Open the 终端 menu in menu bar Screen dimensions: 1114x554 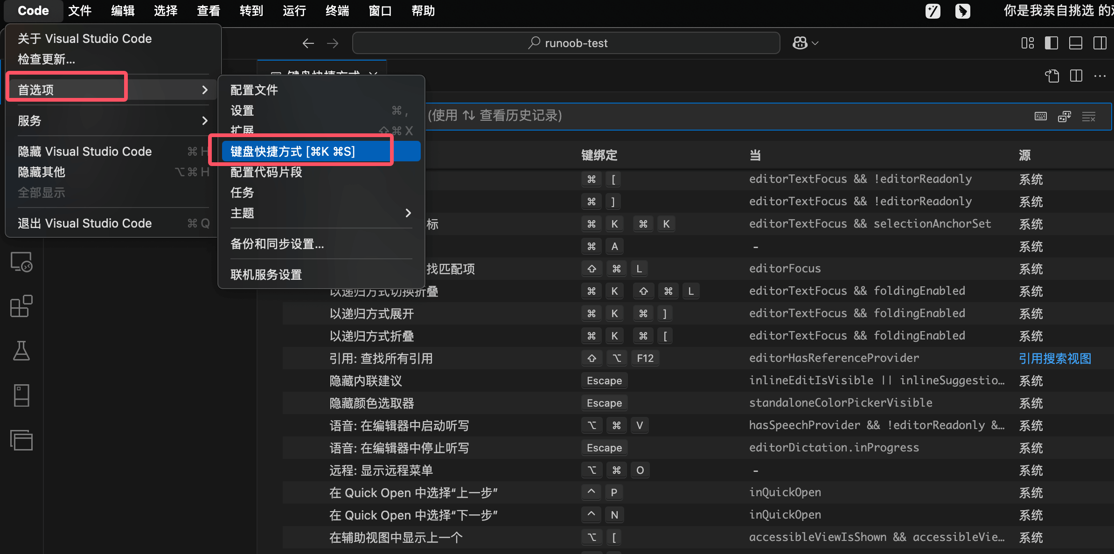337,10
